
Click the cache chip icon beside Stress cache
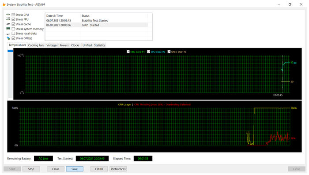(8, 24)
